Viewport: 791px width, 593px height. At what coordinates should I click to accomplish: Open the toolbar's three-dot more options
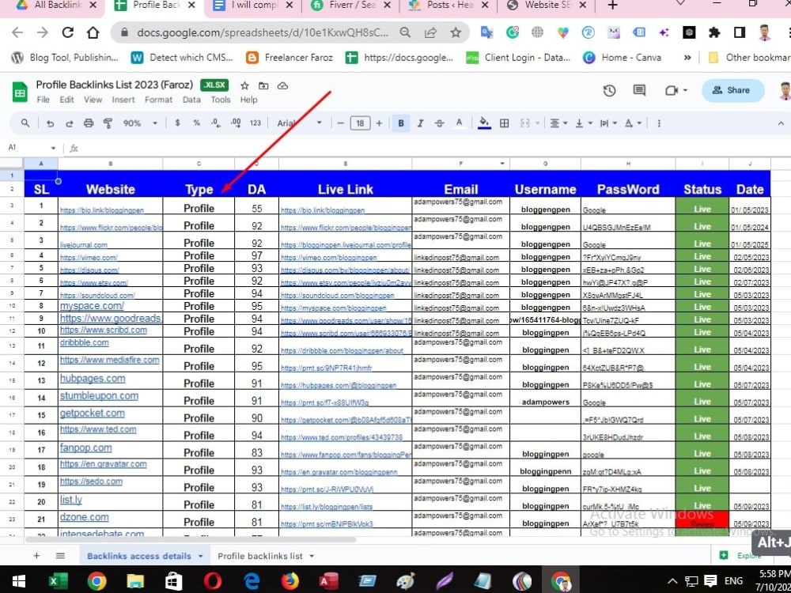tap(659, 123)
